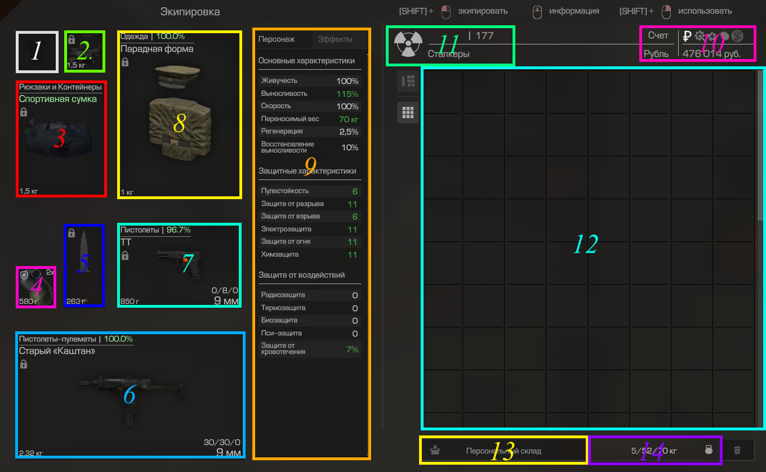Click the Электрозащита 11 row
The height and width of the screenshot is (472, 766).
[x=310, y=230]
